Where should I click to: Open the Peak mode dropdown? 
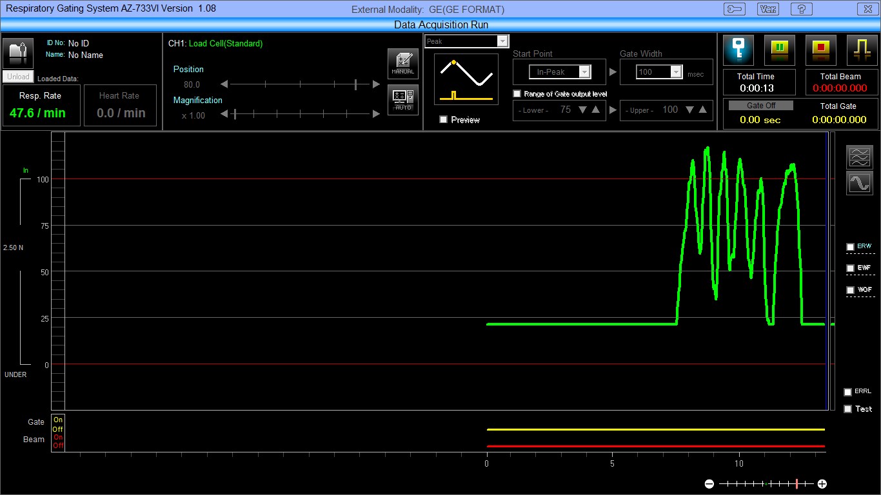click(502, 41)
